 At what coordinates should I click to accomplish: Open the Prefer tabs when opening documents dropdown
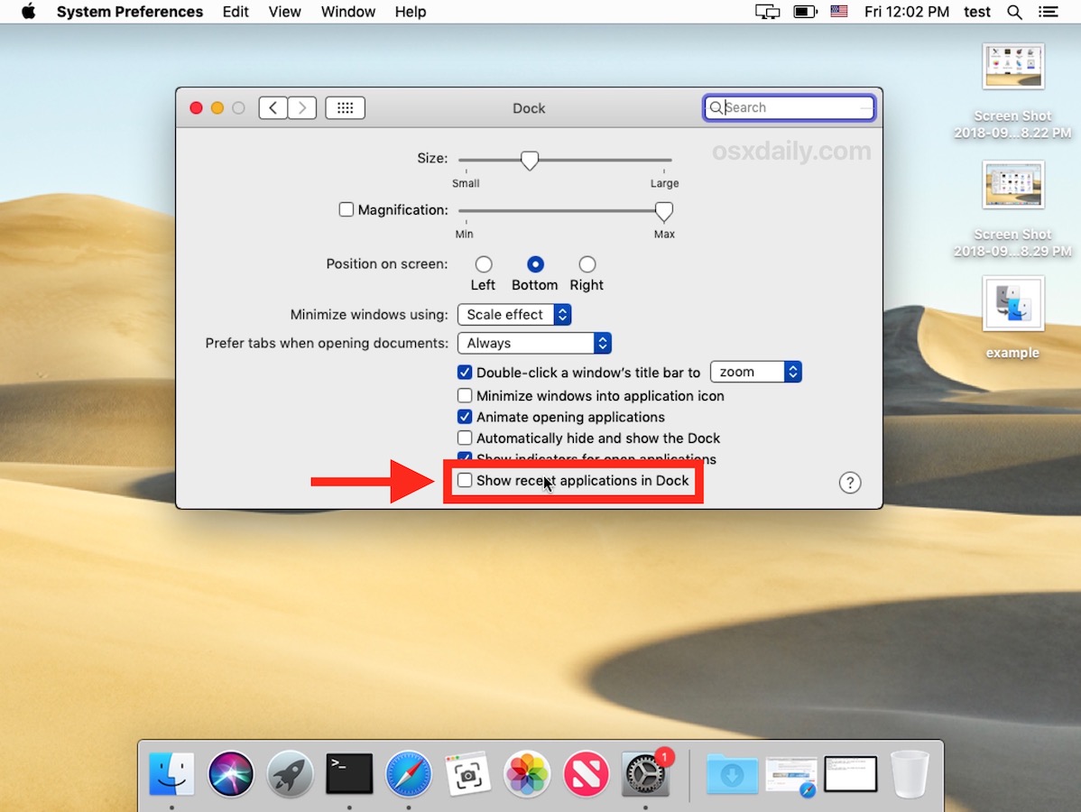(x=533, y=343)
